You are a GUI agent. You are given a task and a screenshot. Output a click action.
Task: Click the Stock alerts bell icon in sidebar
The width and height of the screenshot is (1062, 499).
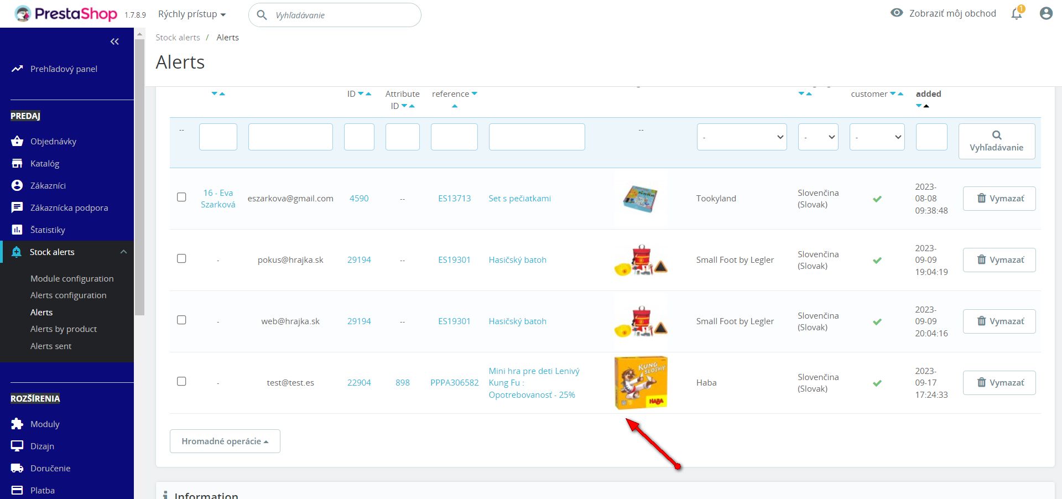click(17, 252)
